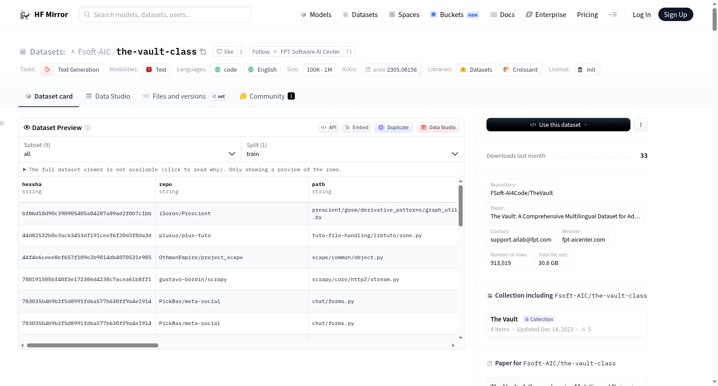The height and width of the screenshot is (386, 718).
Task: Click the table horizontal scrollbar thumb
Action: pyautogui.click(x=92, y=346)
